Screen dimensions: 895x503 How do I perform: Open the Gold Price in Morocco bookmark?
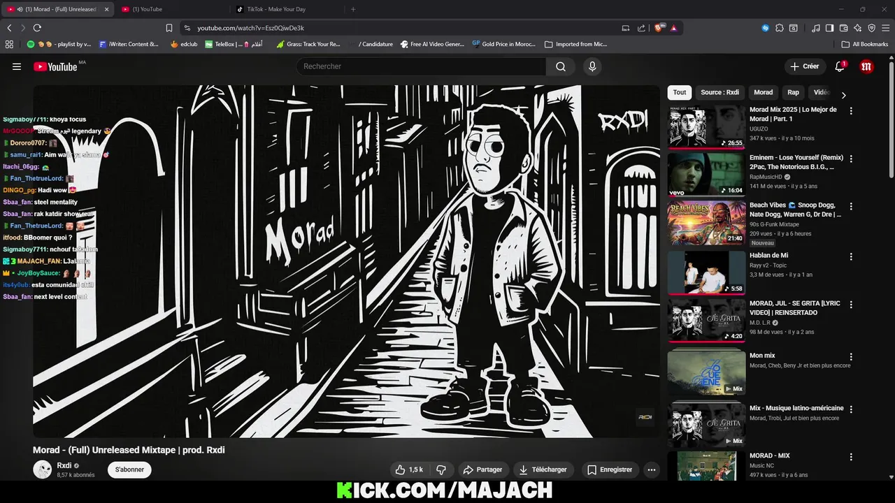[503, 44]
